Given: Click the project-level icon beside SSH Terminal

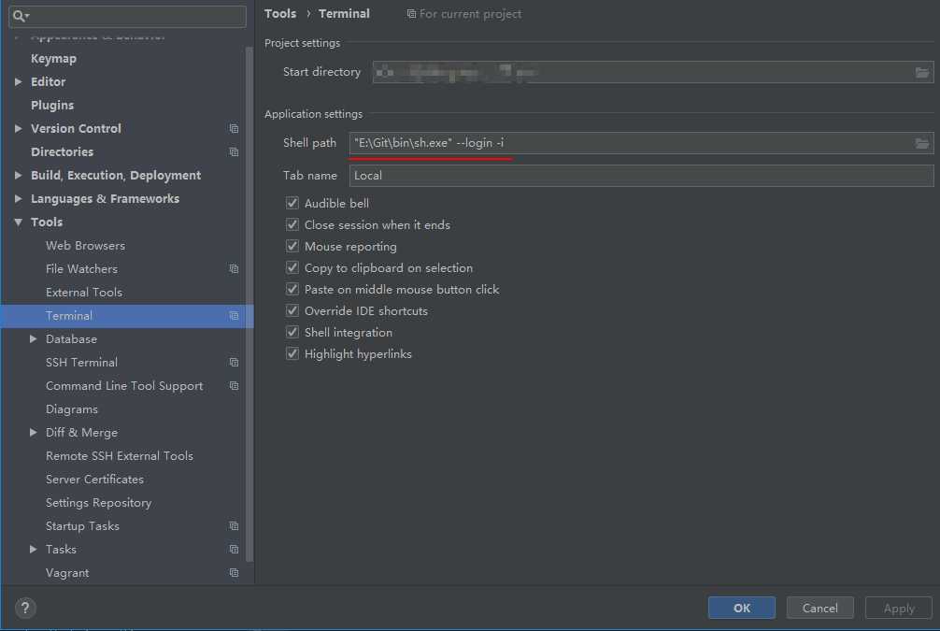Looking at the screenshot, I should coord(234,363).
